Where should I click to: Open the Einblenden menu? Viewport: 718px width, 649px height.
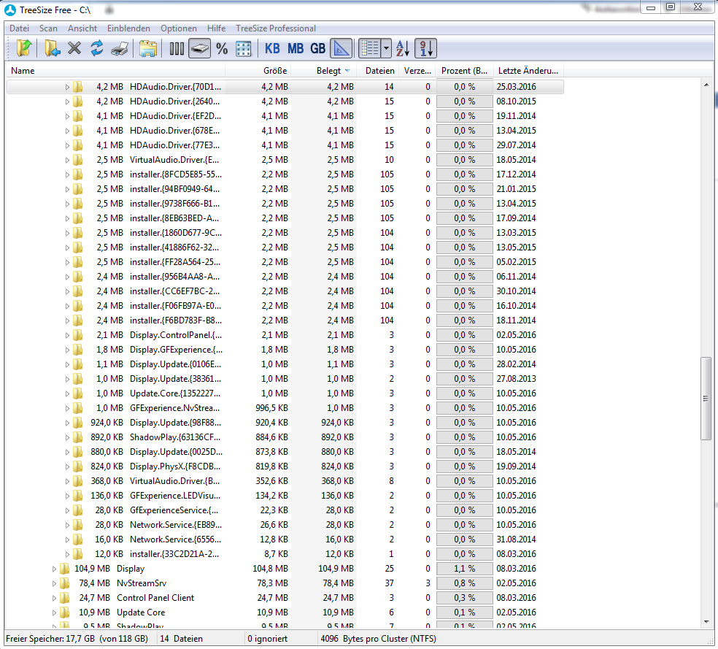click(x=128, y=28)
